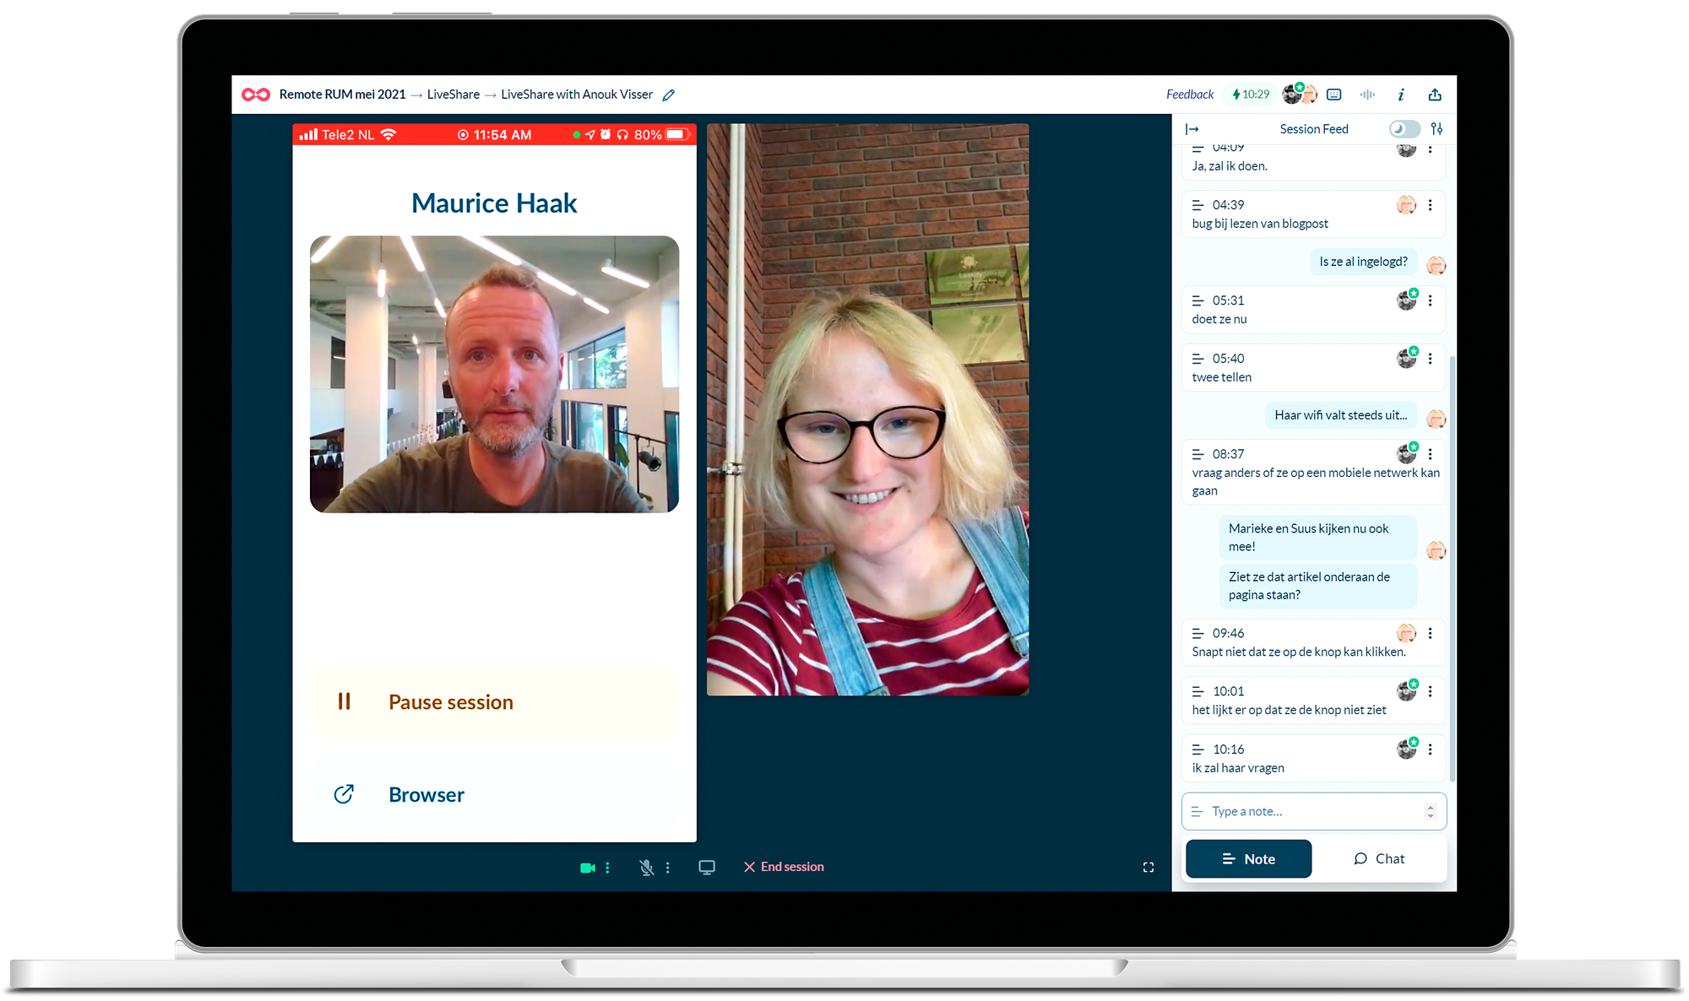The height and width of the screenshot is (1001, 1689).
Task: Select the Note tab
Action: (1248, 858)
